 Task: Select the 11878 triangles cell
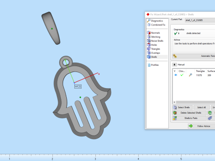tap(199, 75)
